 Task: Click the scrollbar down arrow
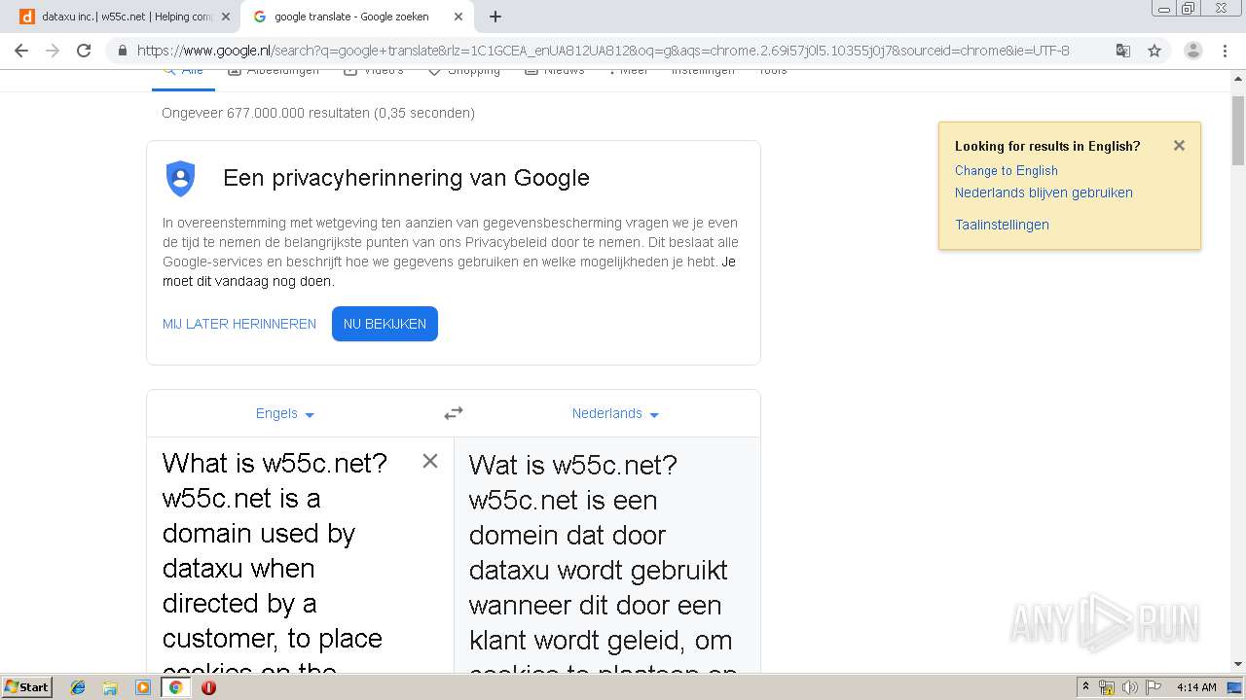[1238, 664]
